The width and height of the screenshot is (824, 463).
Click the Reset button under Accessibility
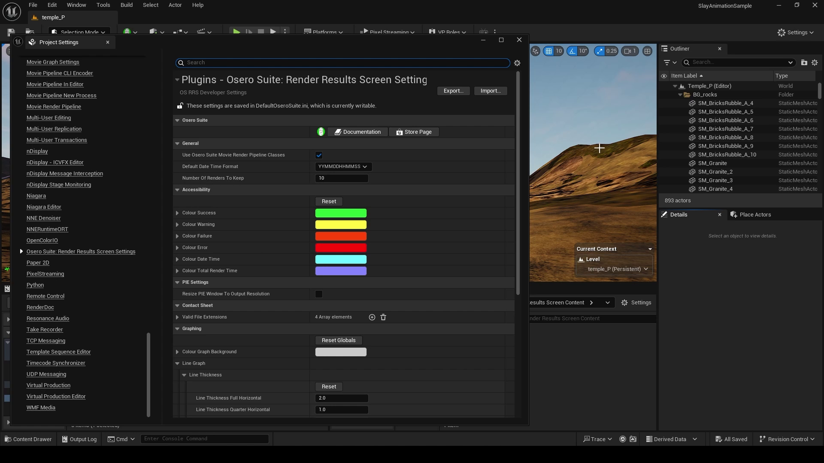(329, 201)
